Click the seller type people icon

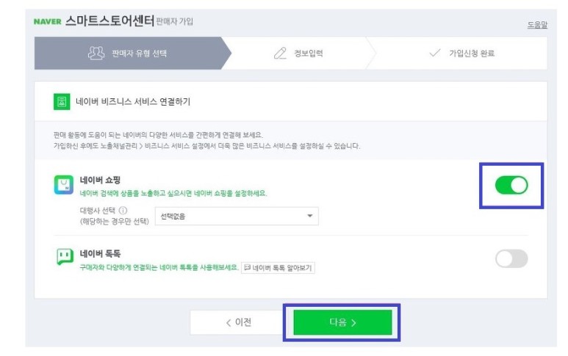point(96,53)
